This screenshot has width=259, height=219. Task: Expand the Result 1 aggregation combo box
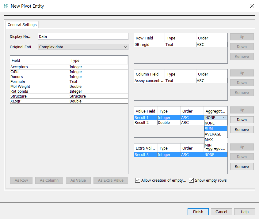[x=224, y=118]
